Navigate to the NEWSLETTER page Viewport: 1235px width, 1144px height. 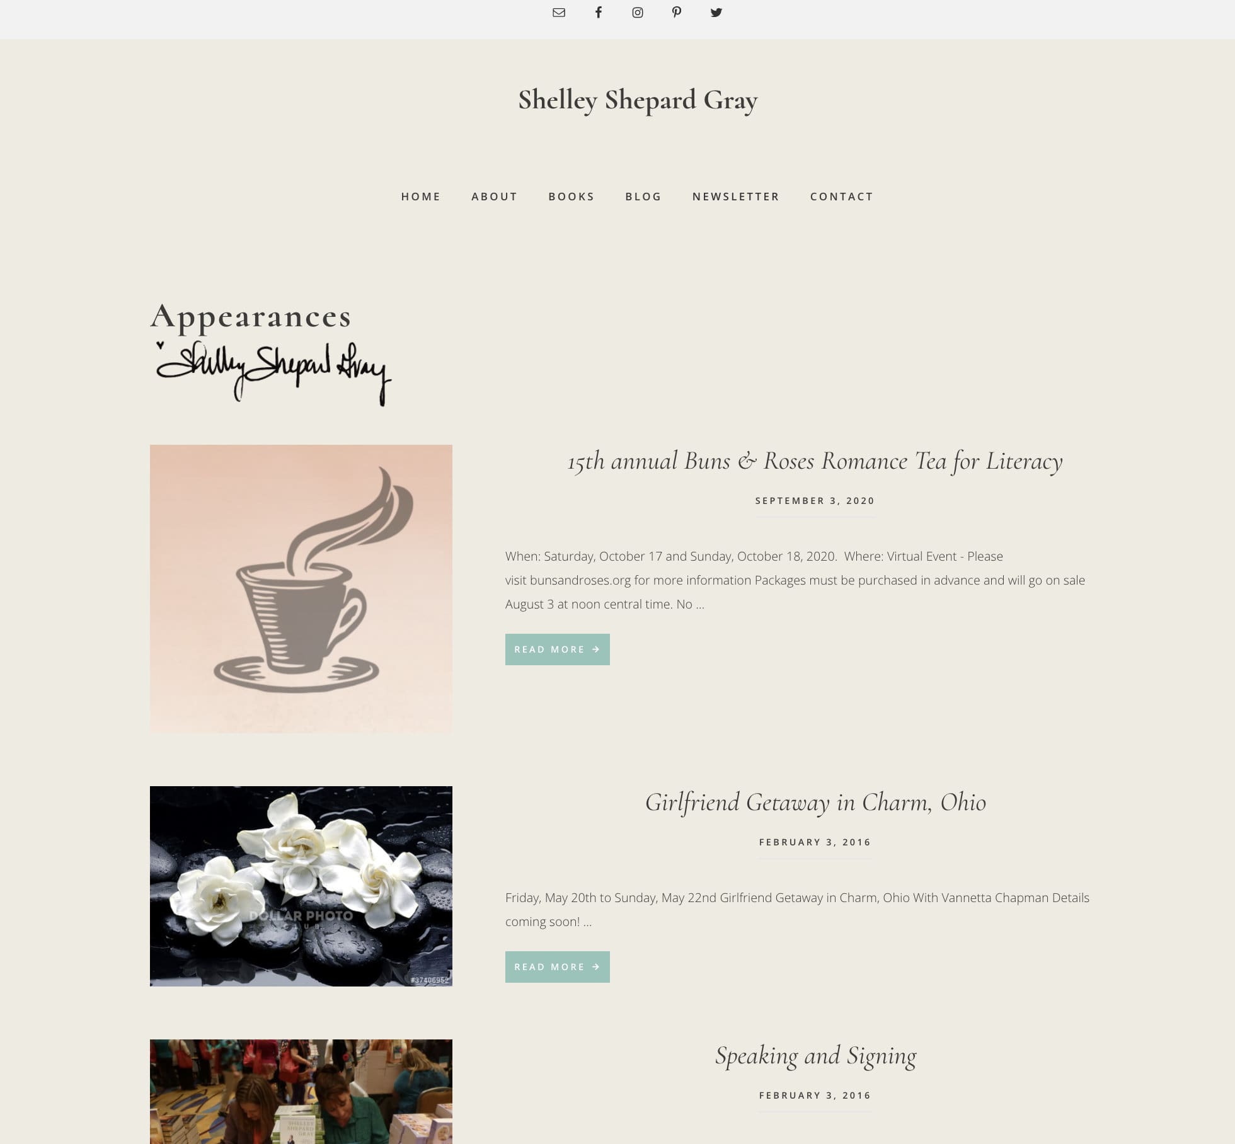(x=736, y=197)
